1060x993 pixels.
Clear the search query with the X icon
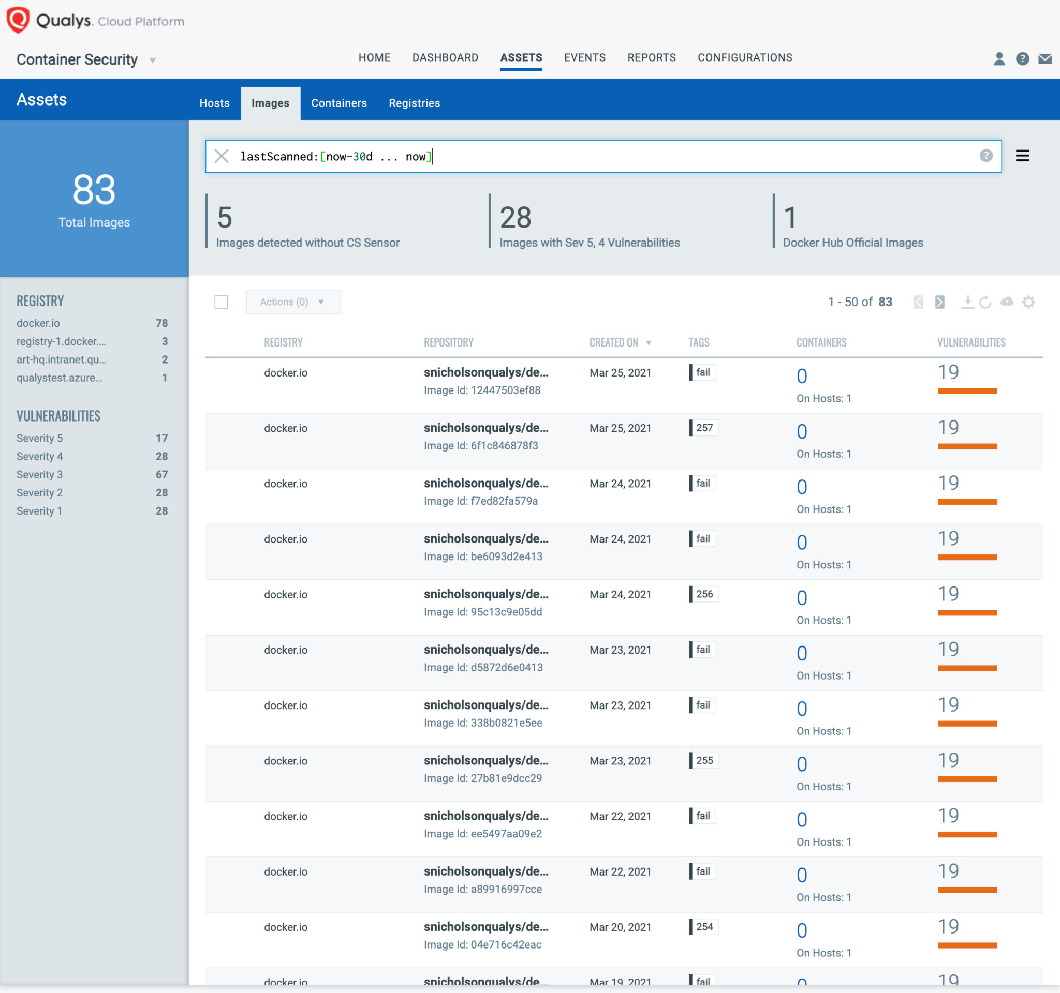tap(222, 157)
